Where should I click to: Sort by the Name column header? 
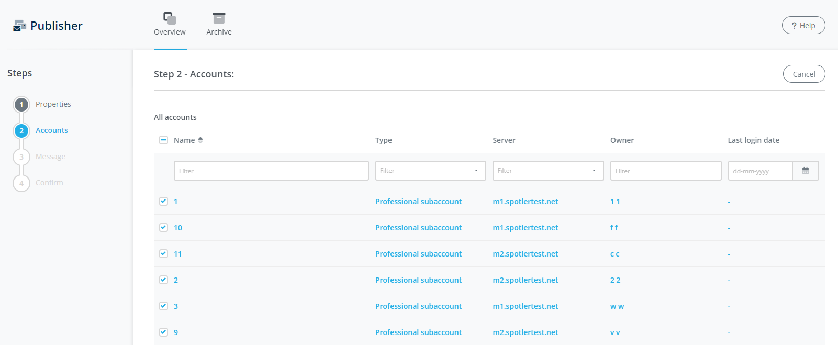[184, 140]
